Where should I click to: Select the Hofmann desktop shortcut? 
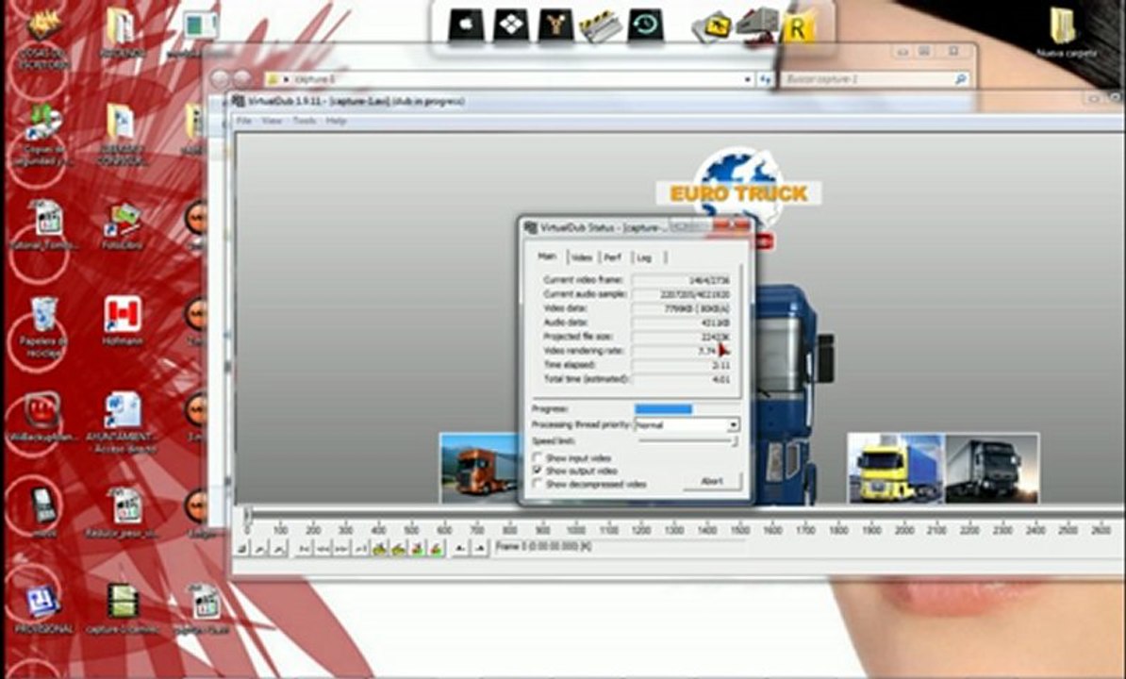[x=122, y=321]
